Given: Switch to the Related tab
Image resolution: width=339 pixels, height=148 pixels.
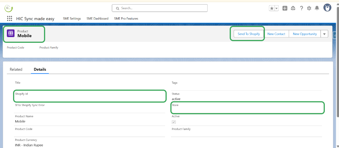Looking at the screenshot, I should (x=16, y=69).
